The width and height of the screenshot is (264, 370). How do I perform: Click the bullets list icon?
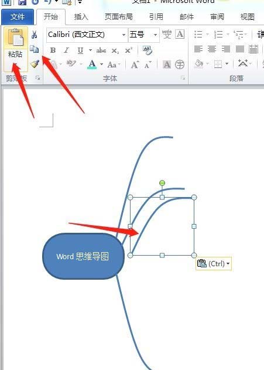point(198,35)
